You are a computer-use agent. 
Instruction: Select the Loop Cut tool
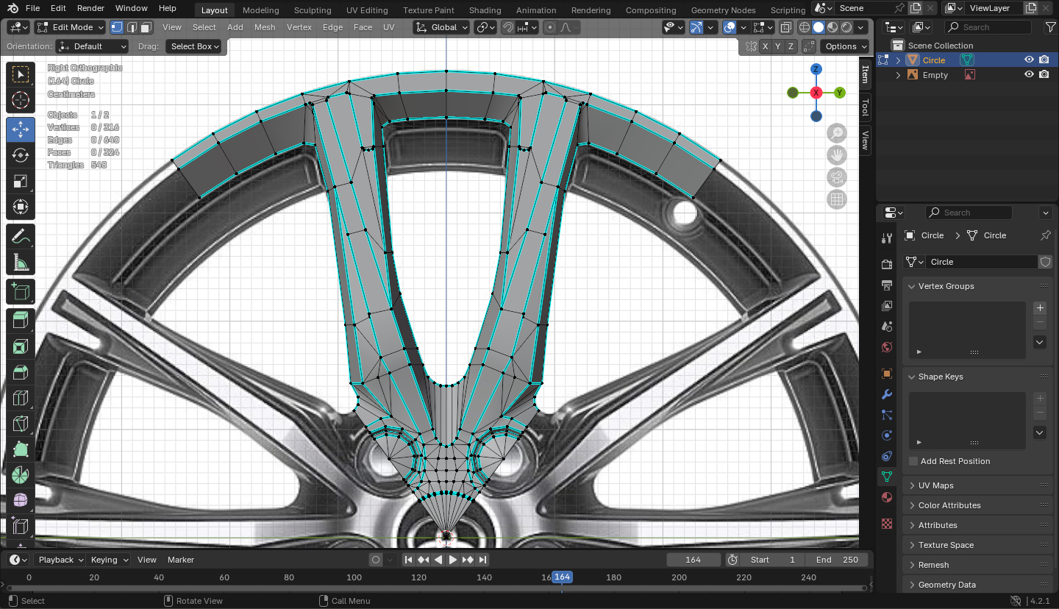click(21, 399)
